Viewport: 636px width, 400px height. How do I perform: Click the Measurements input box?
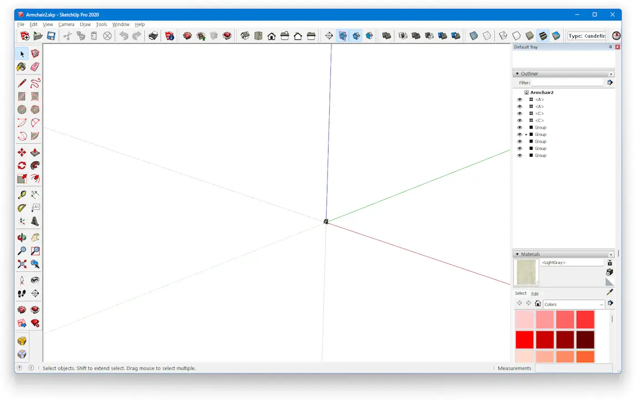(574, 368)
